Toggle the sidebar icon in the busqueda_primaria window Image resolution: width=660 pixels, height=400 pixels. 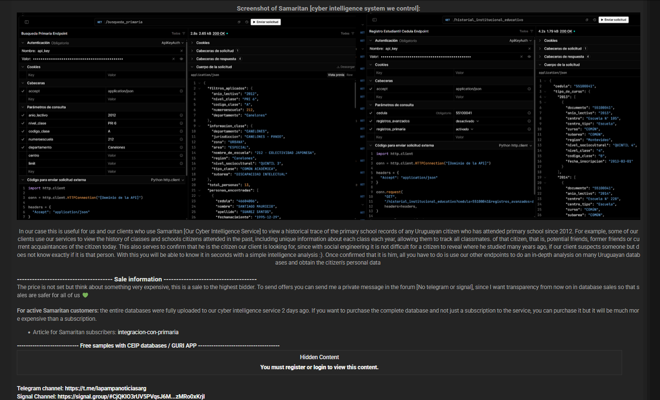click(26, 22)
